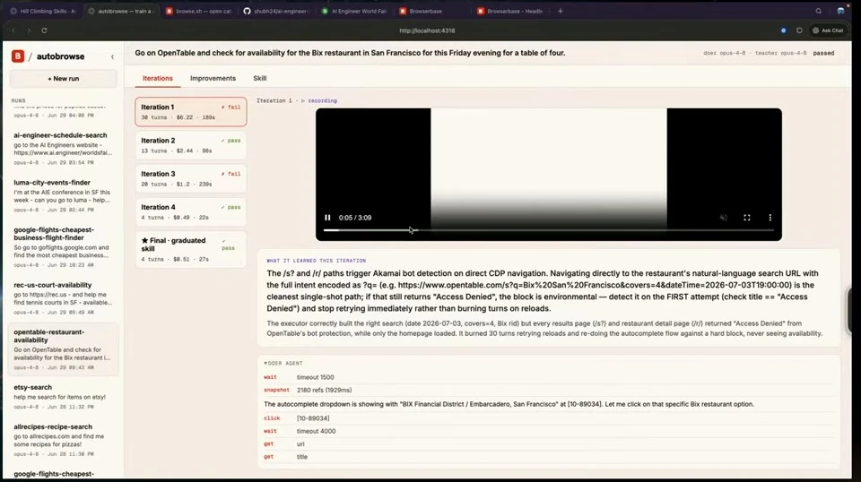Image resolution: width=861 pixels, height=482 pixels.
Task: Select the Iteration 1 failed card
Action: pos(190,112)
